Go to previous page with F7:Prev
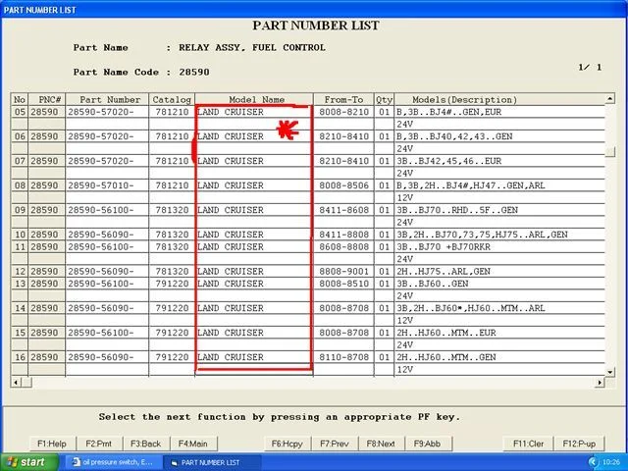The image size is (628, 471). pyautogui.click(x=335, y=444)
